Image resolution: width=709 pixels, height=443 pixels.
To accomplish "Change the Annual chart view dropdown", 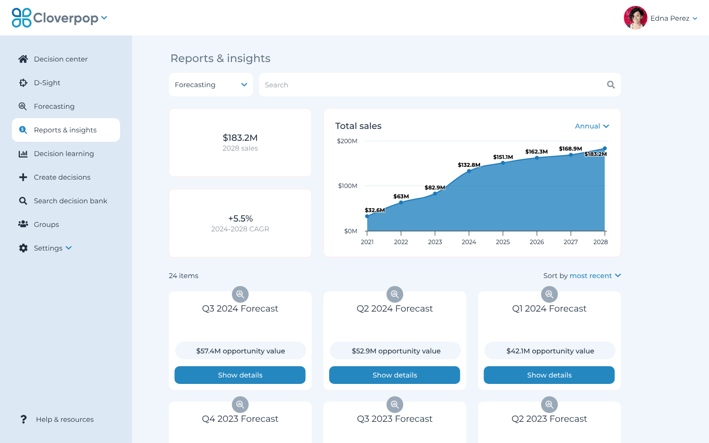I will 592,126.
